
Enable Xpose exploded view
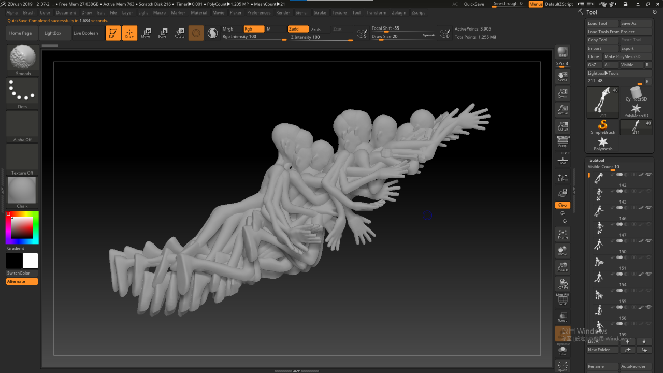point(563,366)
